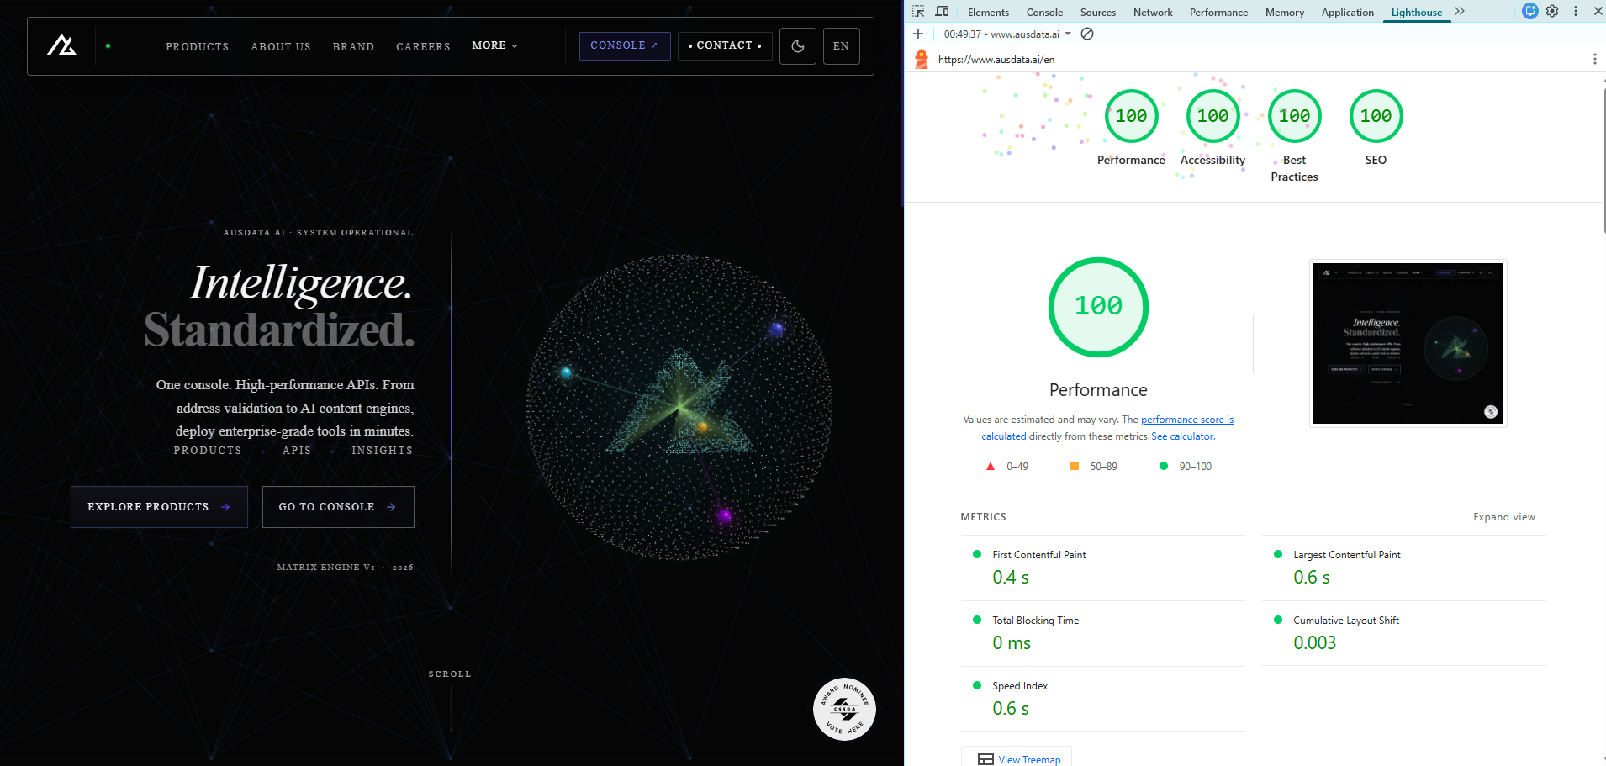This screenshot has width=1606, height=766.
Task: Click the GO TO CONSOLE button
Action: click(x=338, y=507)
